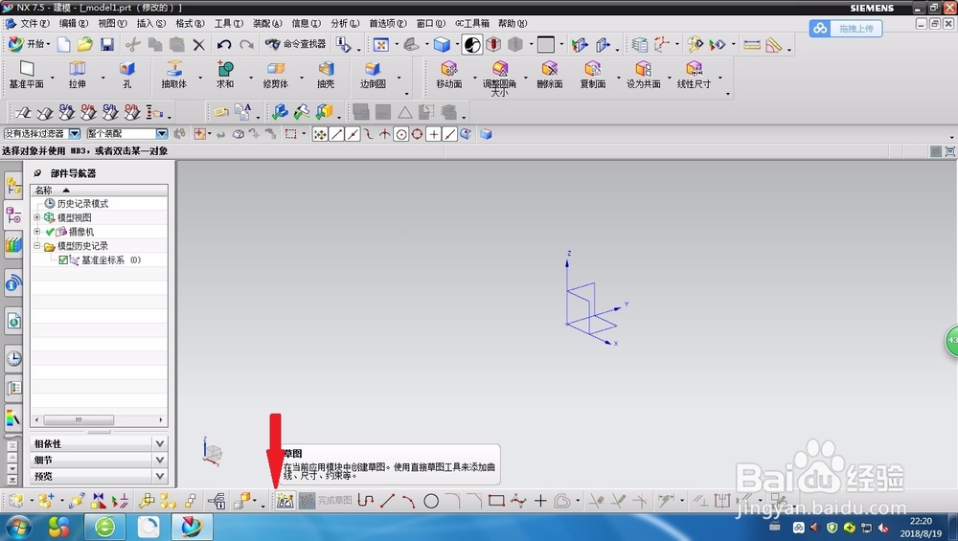Image resolution: width=958 pixels, height=541 pixels.
Task: Select the line sketch tool
Action: point(387,502)
